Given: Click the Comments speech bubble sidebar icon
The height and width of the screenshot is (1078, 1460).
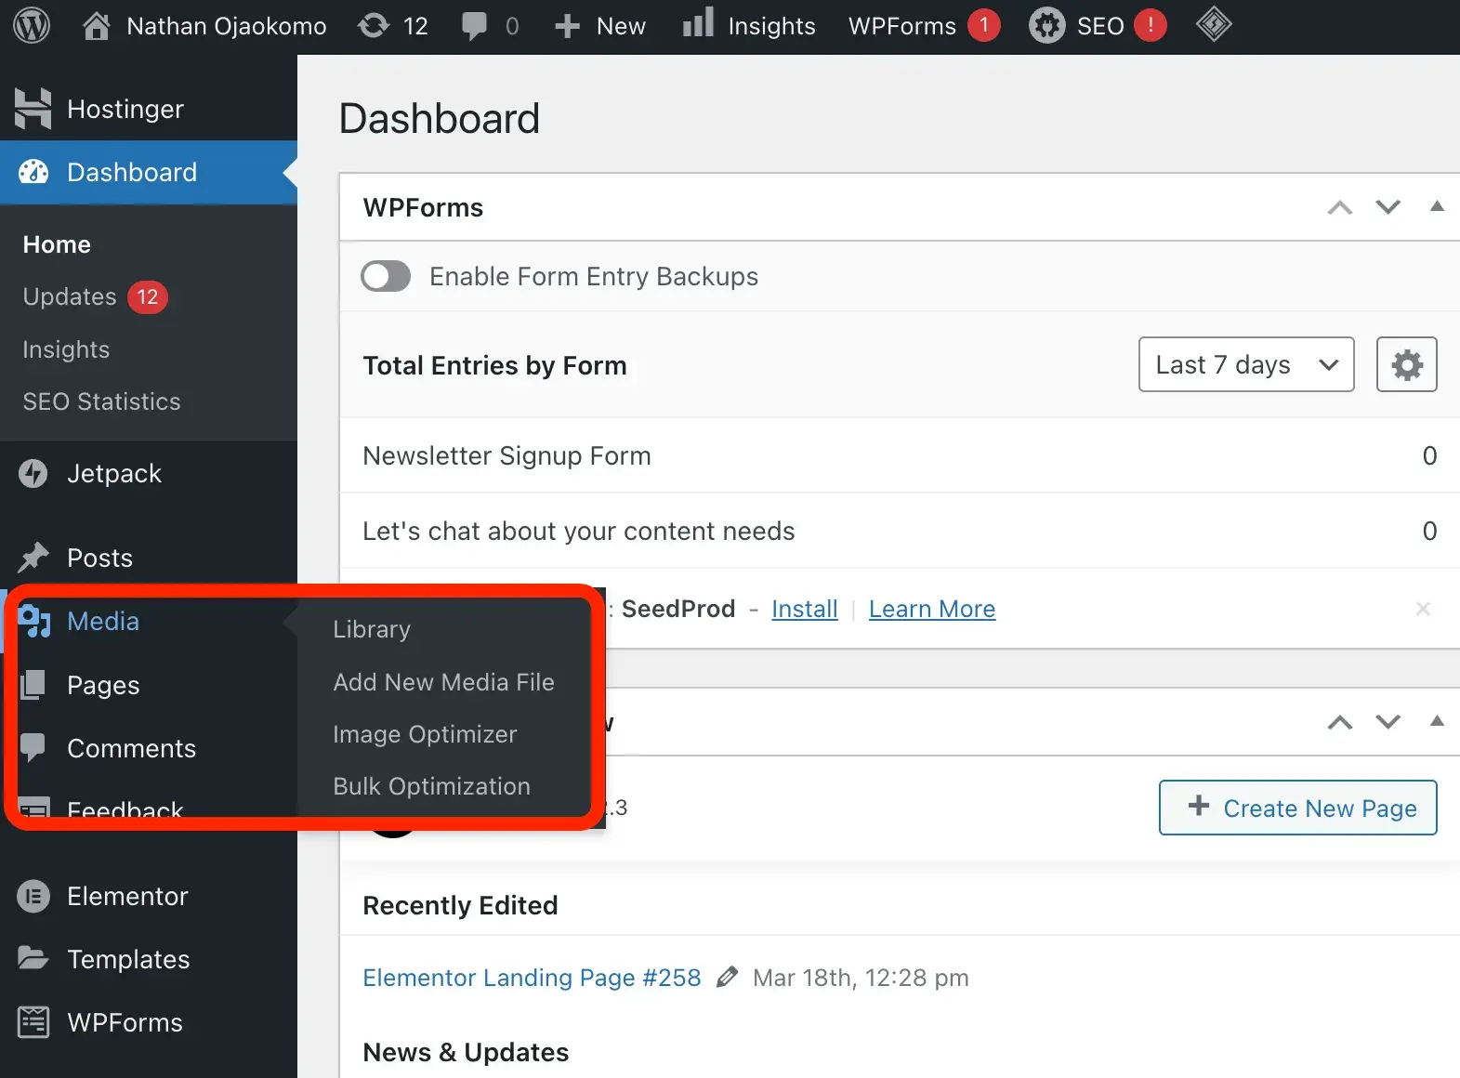Looking at the screenshot, I should 33,748.
